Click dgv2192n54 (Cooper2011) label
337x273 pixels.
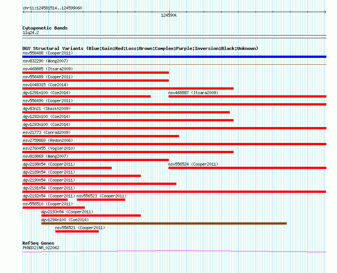pos(49,196)
